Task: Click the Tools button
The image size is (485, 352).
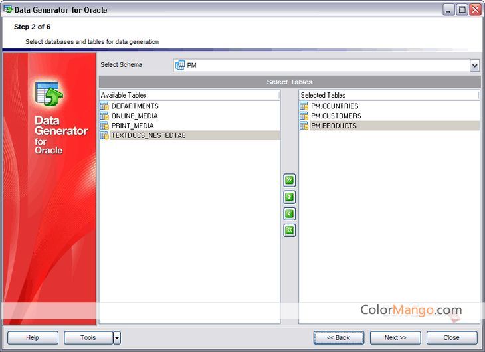Action: pos(88,338)
